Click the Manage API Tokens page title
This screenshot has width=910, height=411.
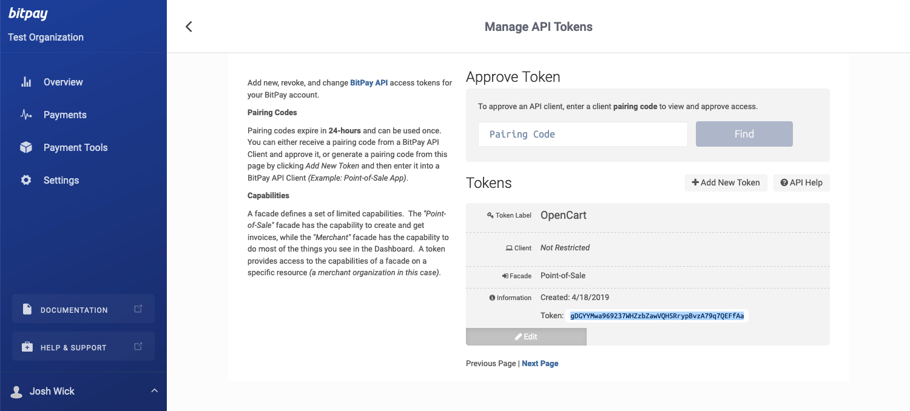(539, 27)
